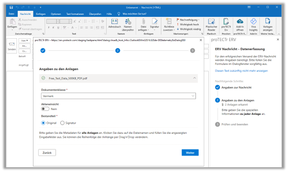This screenshot has height=172, width=288.
Task: Open the Von sender dropdown
Action: point(24,41)
